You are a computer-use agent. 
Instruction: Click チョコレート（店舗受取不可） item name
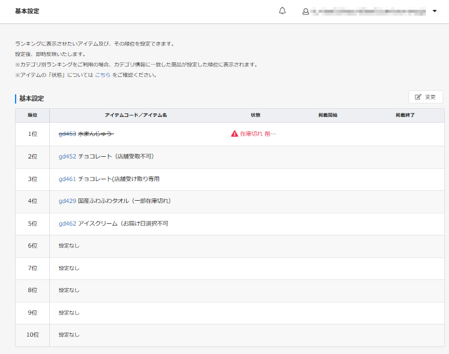116,156
